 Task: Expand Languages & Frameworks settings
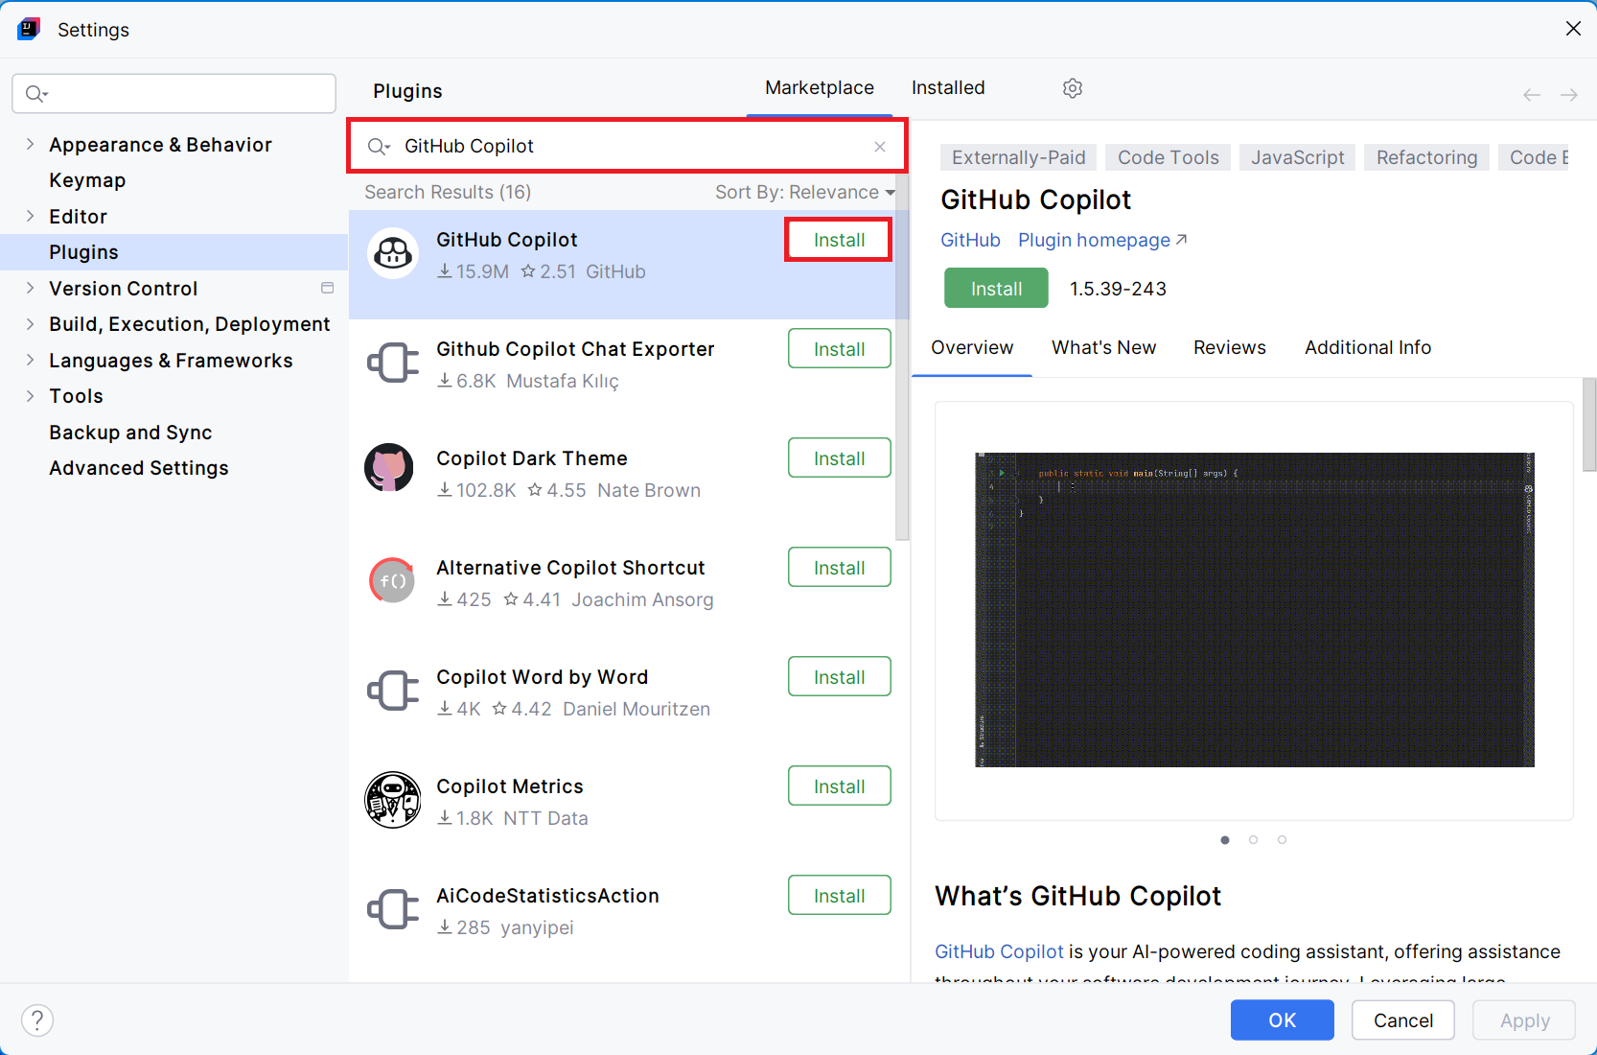[30, 361]
